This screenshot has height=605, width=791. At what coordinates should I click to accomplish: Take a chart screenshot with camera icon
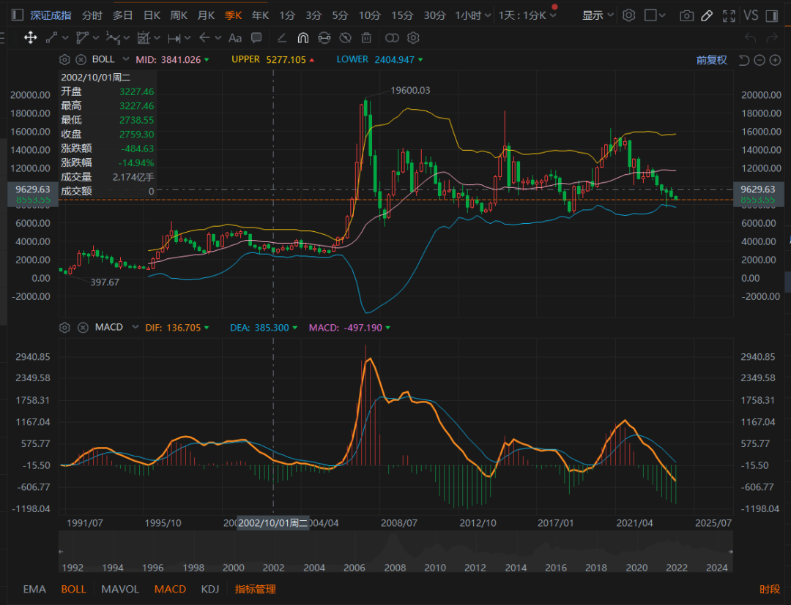pyautogui.click(x=686, y=15)
